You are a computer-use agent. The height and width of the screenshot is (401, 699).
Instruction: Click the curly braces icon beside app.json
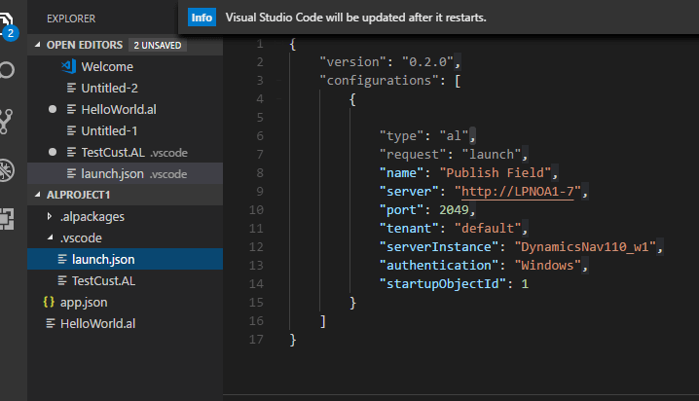click(49, 302)
